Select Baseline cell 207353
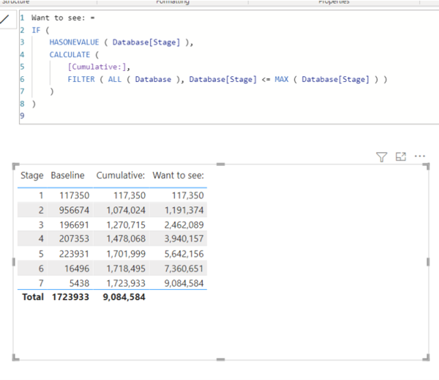The image size is (439, 380). point(74,239)
